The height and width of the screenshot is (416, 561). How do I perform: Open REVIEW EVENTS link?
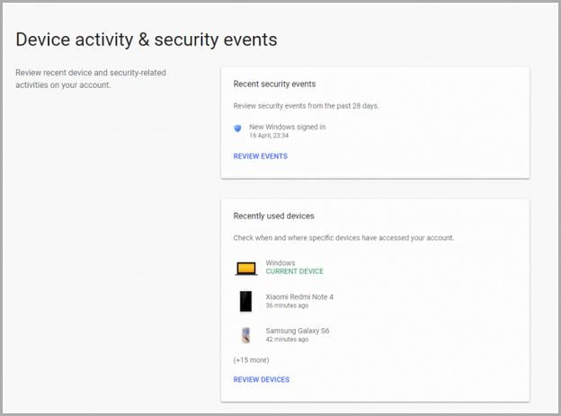[x=261, y=156]
